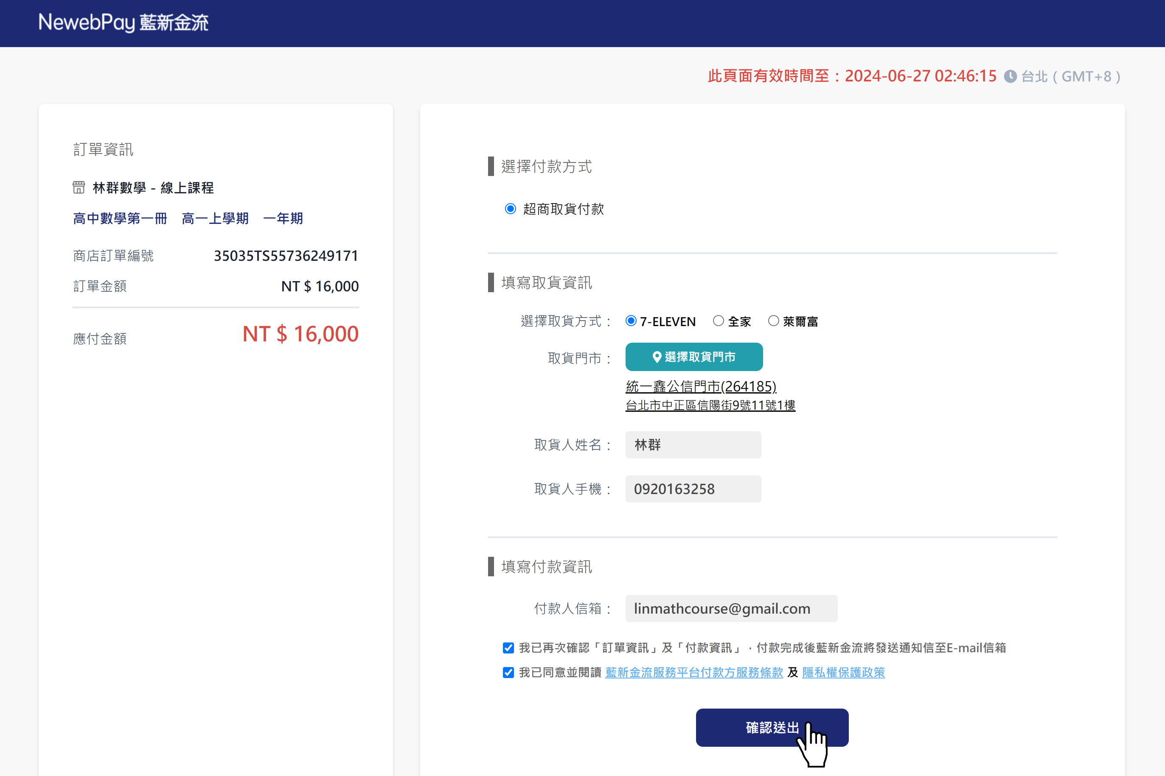Click the NewebPay 藍新金流 logo
The height and width of the screenshot is (776, 1165).
tap(124, 23)
